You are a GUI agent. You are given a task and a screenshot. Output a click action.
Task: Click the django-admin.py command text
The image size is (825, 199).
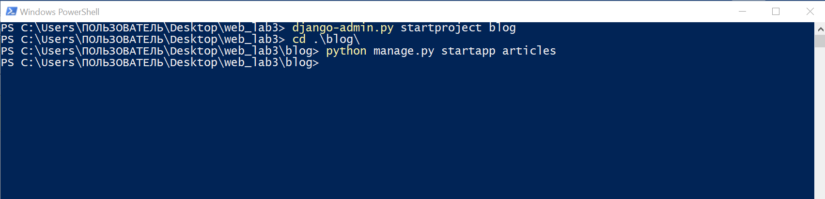(x=342, y=28)
